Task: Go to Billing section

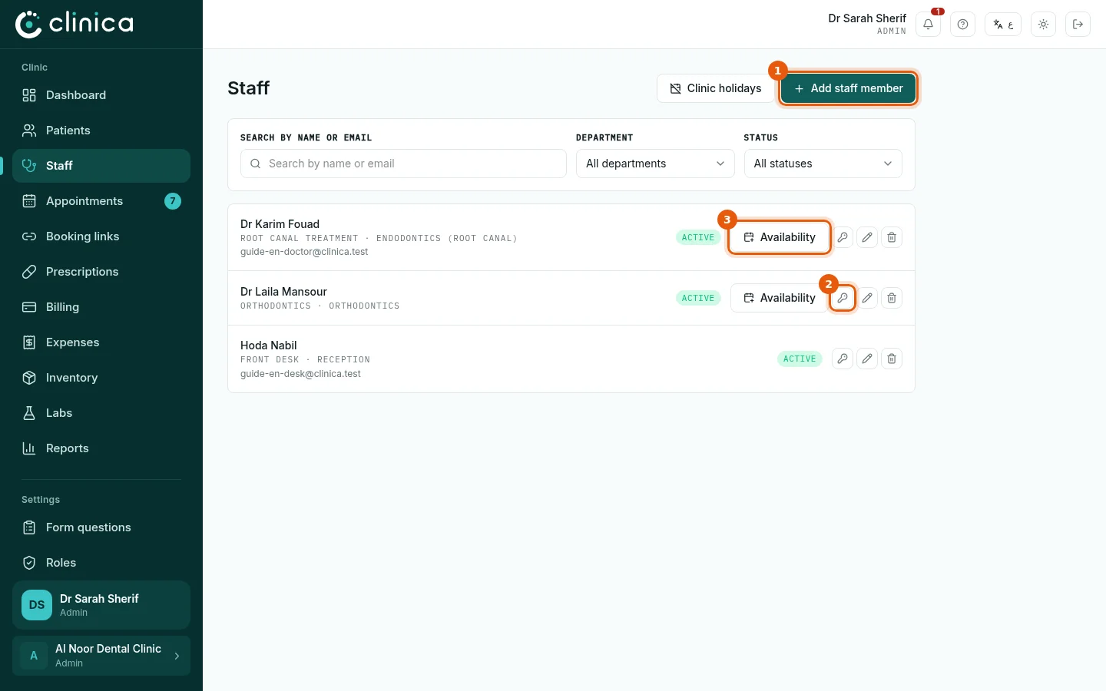Action: [x=101, y=307]
